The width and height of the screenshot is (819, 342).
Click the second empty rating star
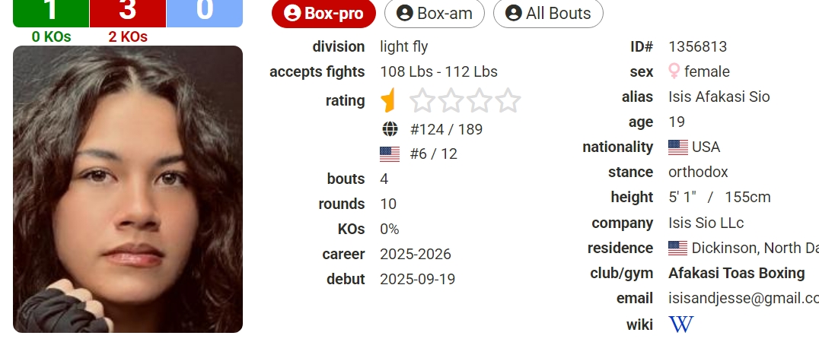point(422,100)
